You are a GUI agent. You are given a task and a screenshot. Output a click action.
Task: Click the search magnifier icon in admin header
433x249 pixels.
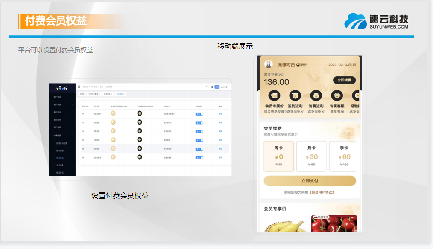[208, 87]
